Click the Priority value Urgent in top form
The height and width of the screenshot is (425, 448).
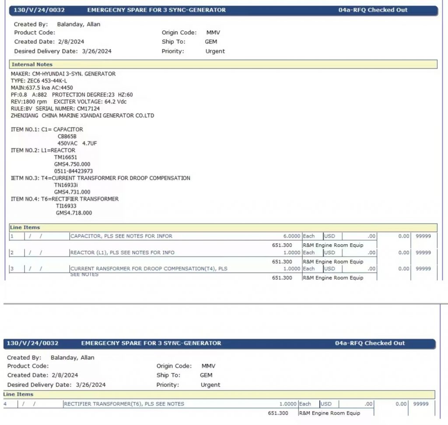tap(215, 51)
